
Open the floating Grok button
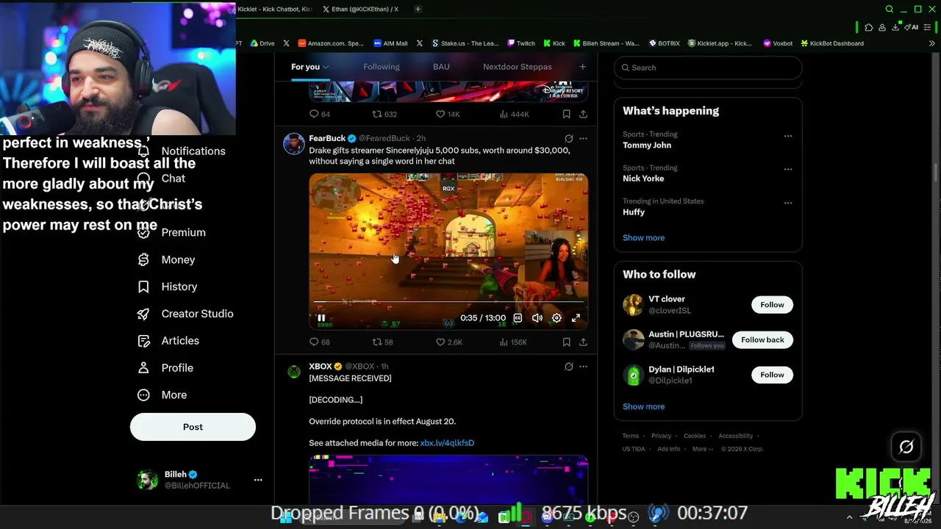pos(906,447)
